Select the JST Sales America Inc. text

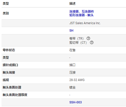85,23
